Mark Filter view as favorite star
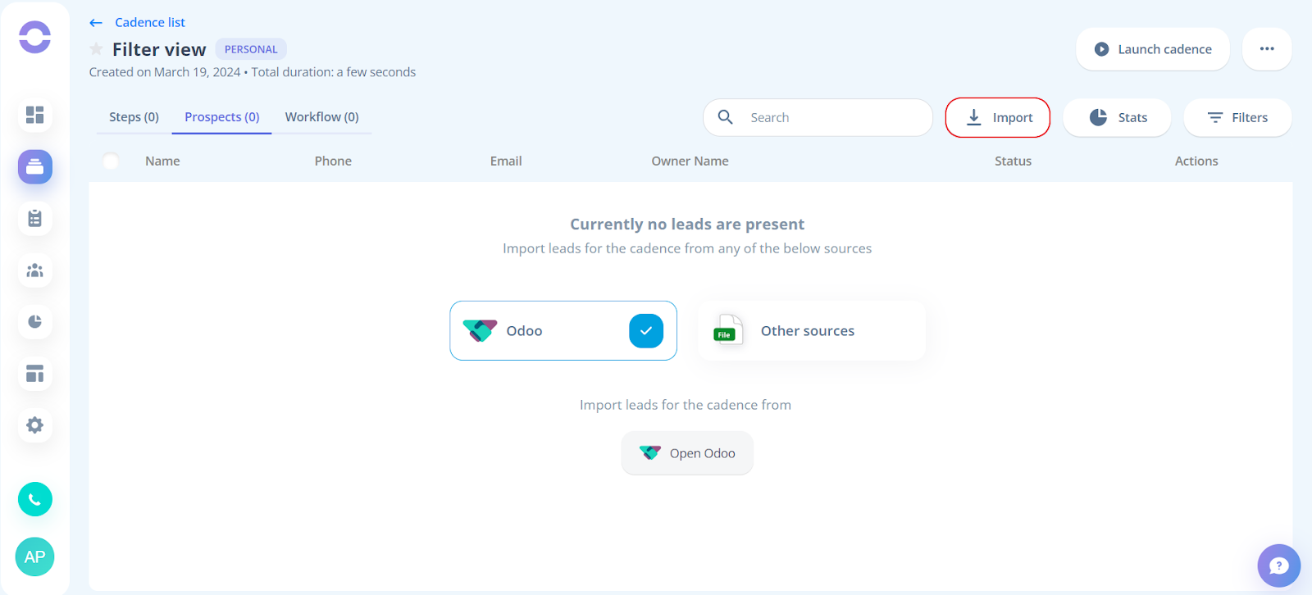The width and height of the screenshot is (1312, 595). coord(96,49)
